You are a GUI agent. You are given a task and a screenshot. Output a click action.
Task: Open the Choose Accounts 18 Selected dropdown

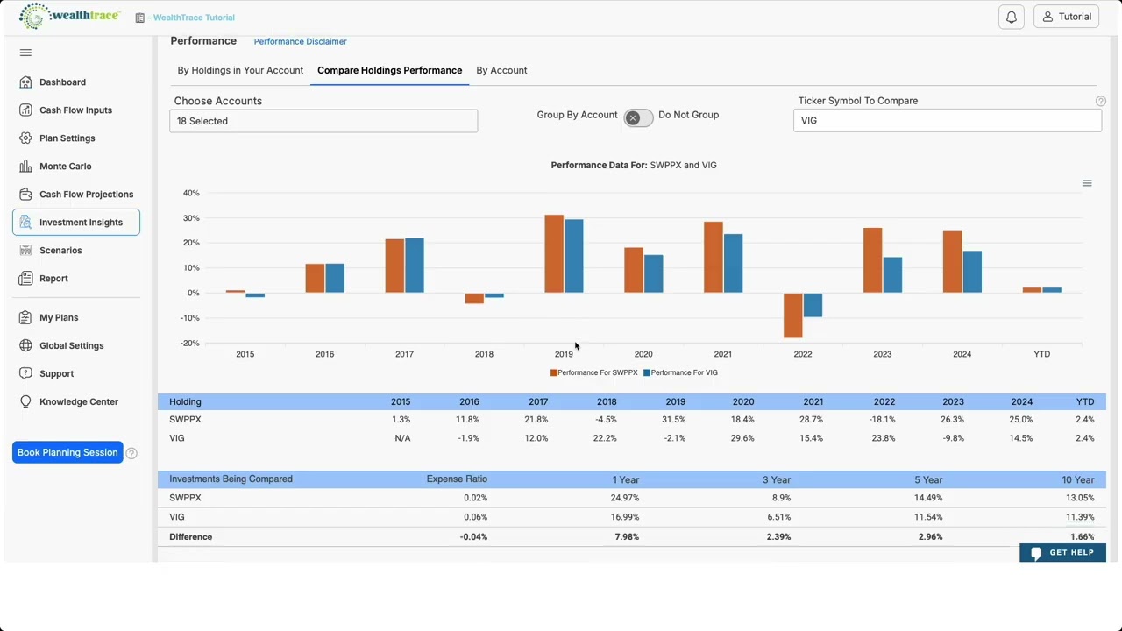pos(323,121)
